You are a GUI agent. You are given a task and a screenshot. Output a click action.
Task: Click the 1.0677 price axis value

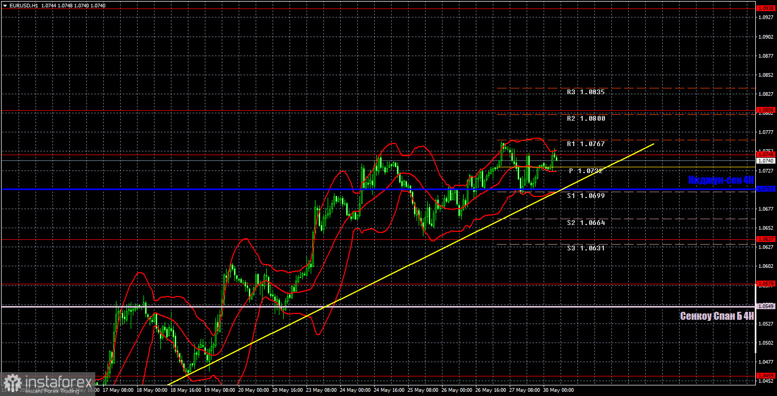[766, 209]
